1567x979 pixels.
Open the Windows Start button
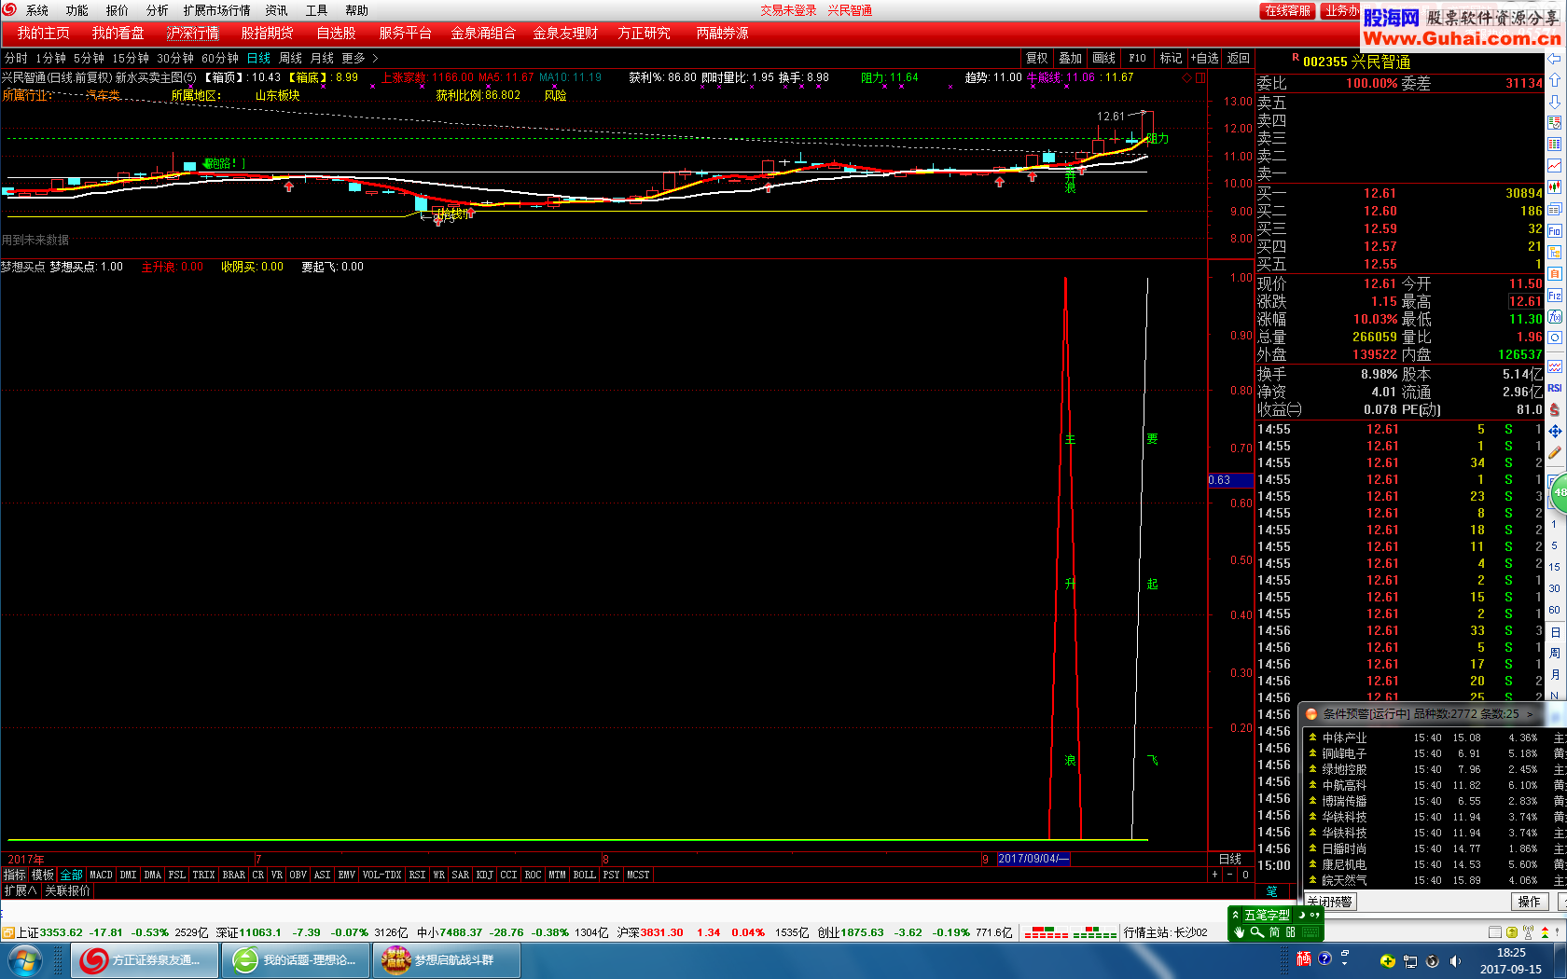point(24,959)
